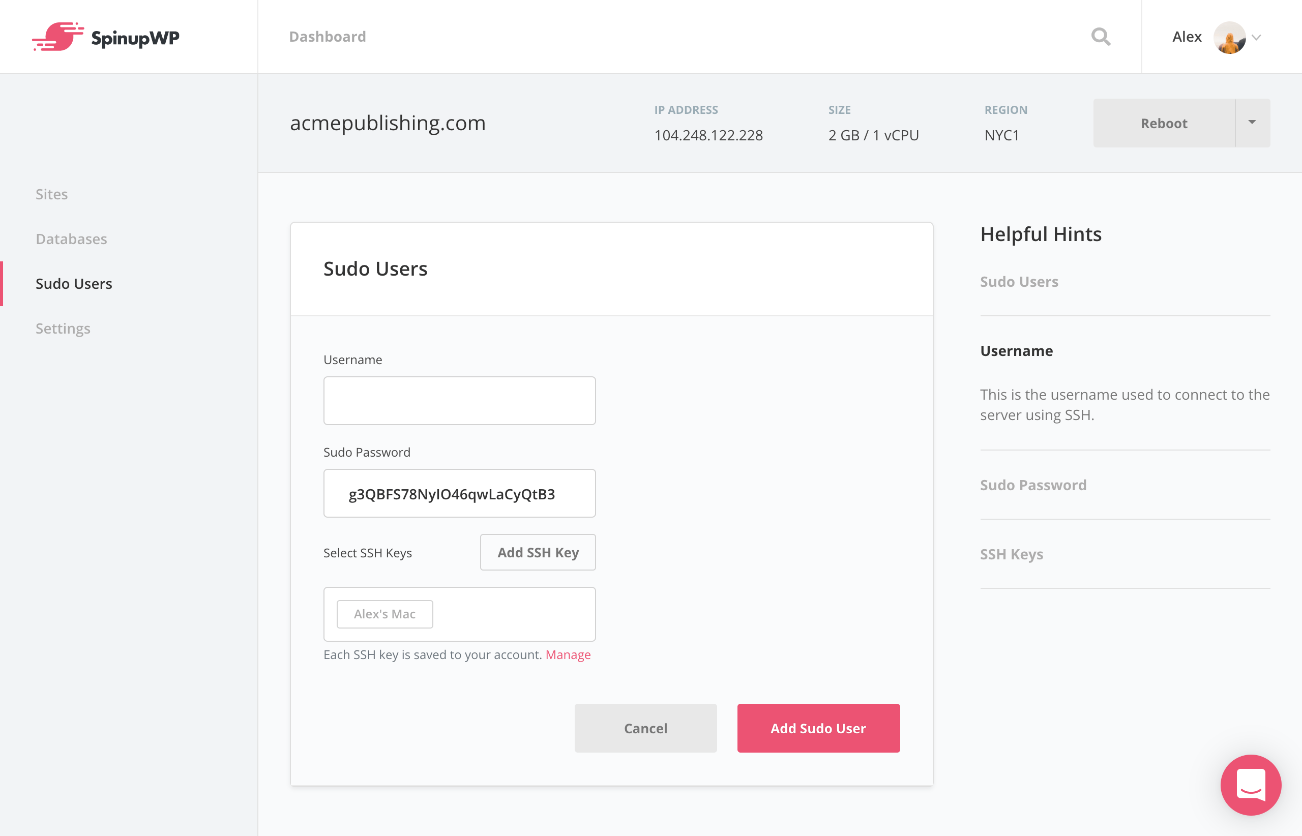Click the NYC1 region value

click(1002, 135)
